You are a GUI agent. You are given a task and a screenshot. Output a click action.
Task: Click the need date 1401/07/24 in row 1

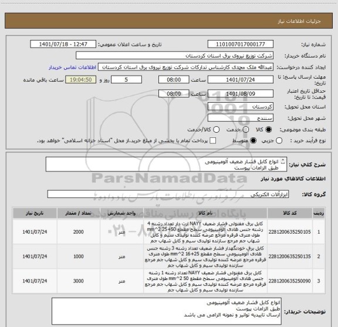pyautogui.click(x=35, y=232)
